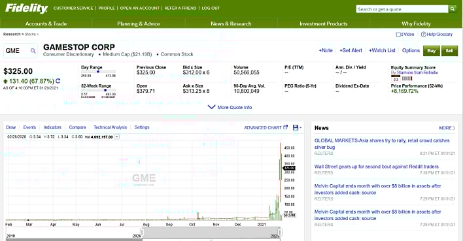The width and height of the screenshot is (463, 241).
Task: Open the News & Research menu
Action: tap(231, 24)
